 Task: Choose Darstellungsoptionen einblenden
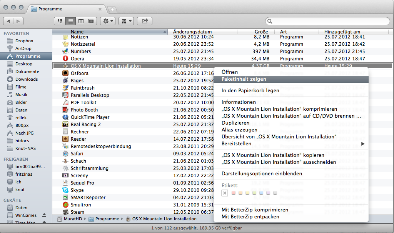[x=291, y=173]
